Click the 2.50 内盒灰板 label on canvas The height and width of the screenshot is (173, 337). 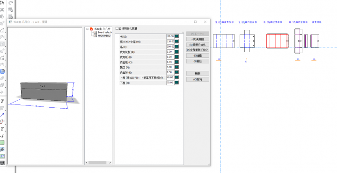pos(248,22)
